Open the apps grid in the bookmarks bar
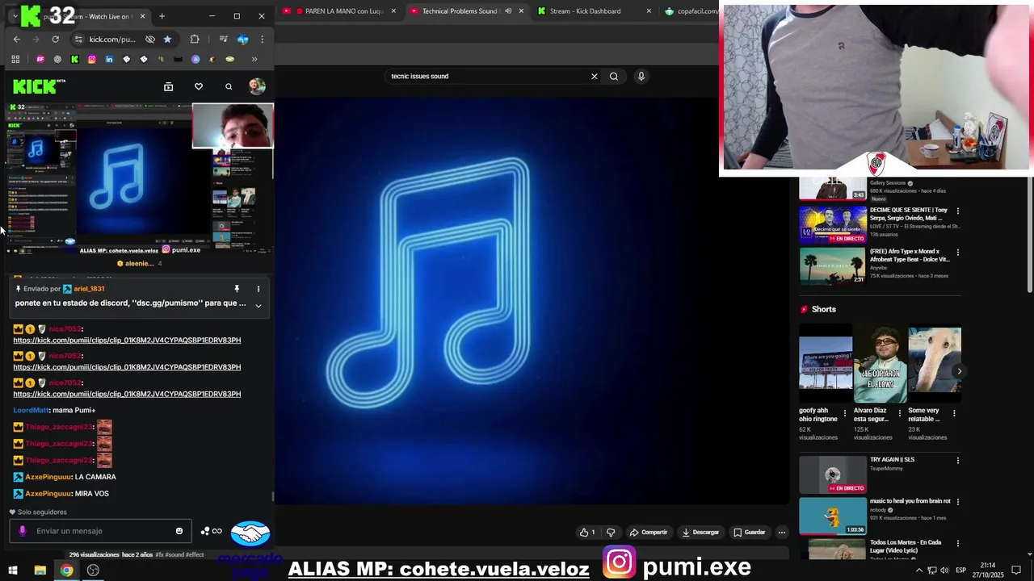 coord(15,59)
